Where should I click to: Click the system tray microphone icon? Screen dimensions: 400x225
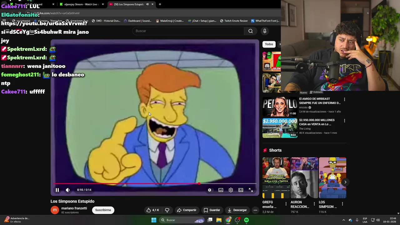[357, 220]
